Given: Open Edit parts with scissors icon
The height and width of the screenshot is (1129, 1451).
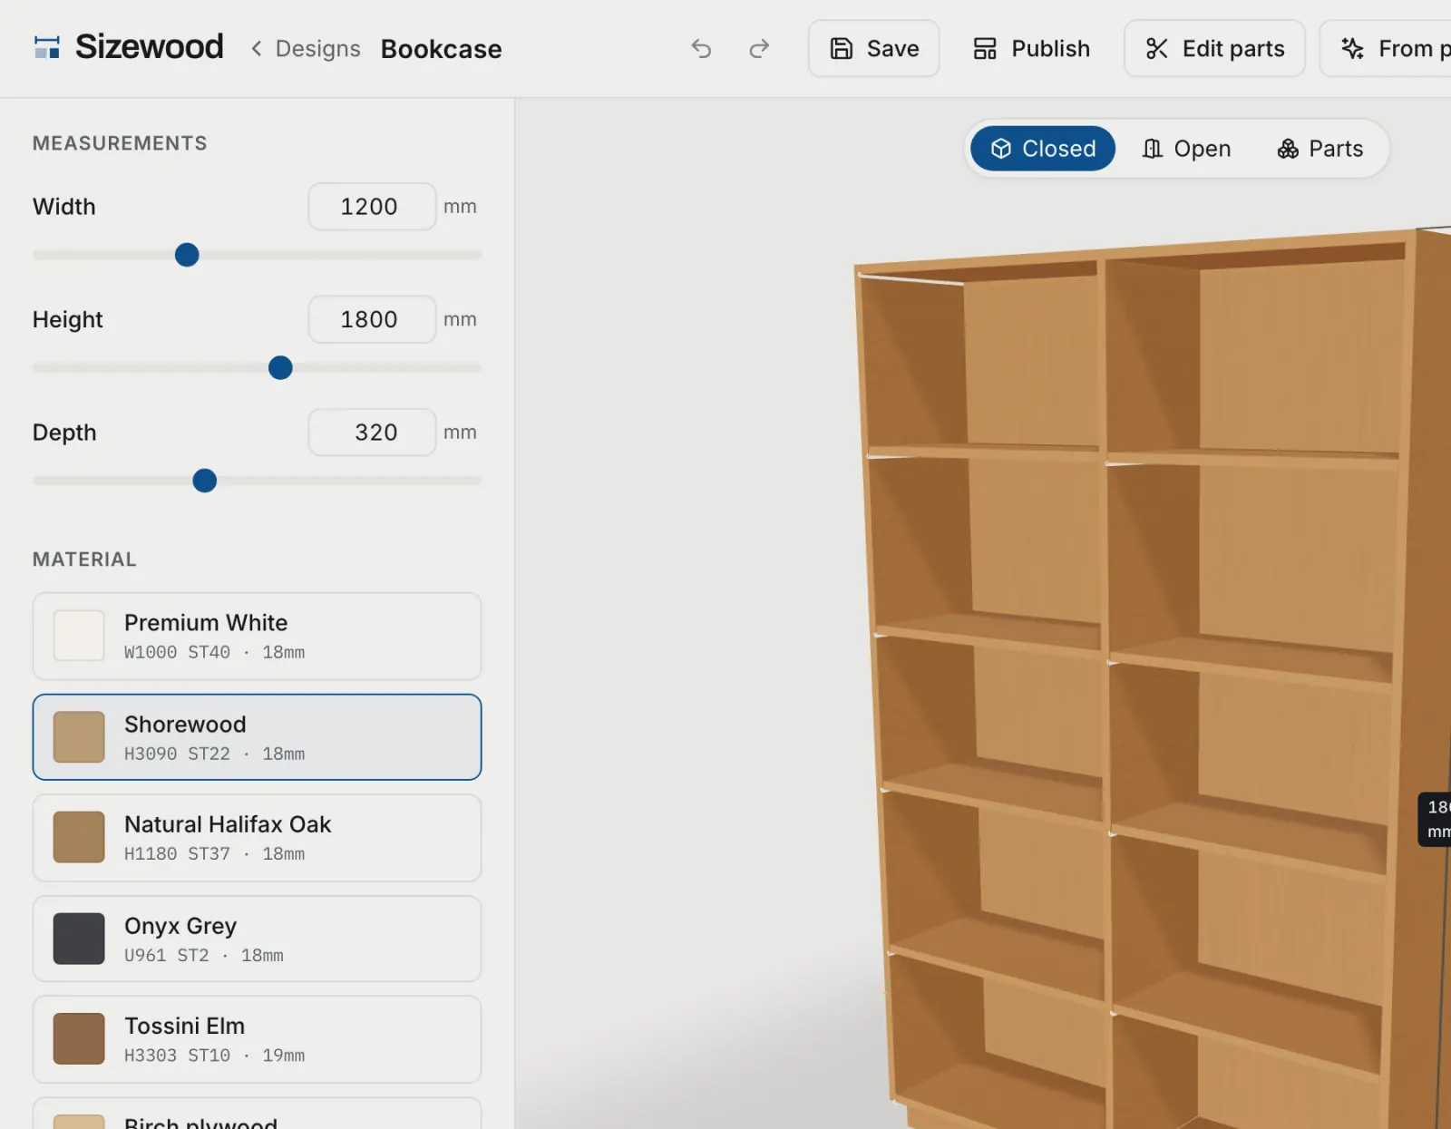Looking at the screenshot, I should coord(1214,48).
